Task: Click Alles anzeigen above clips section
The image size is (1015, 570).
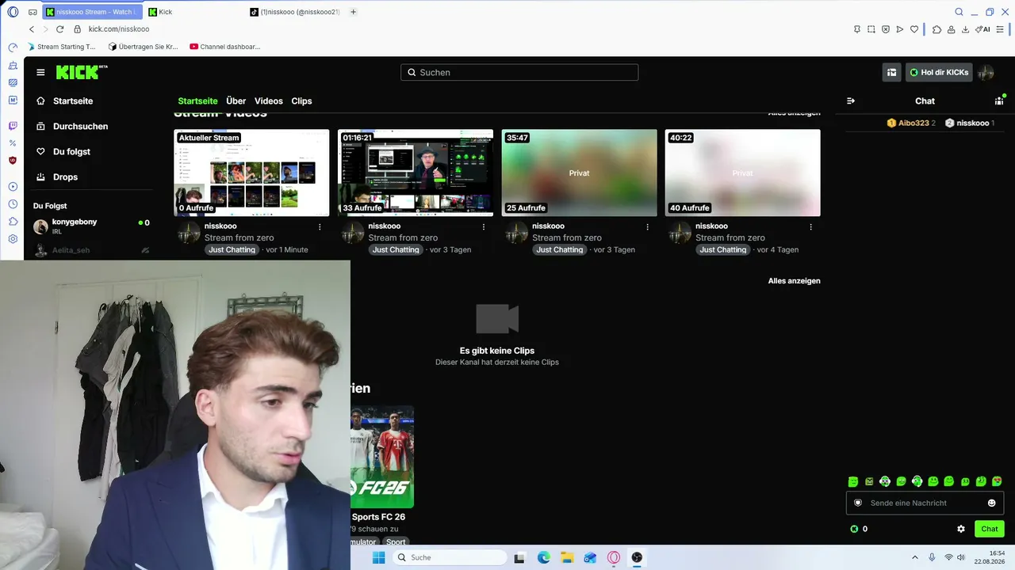Action: [x=794, y=281]
